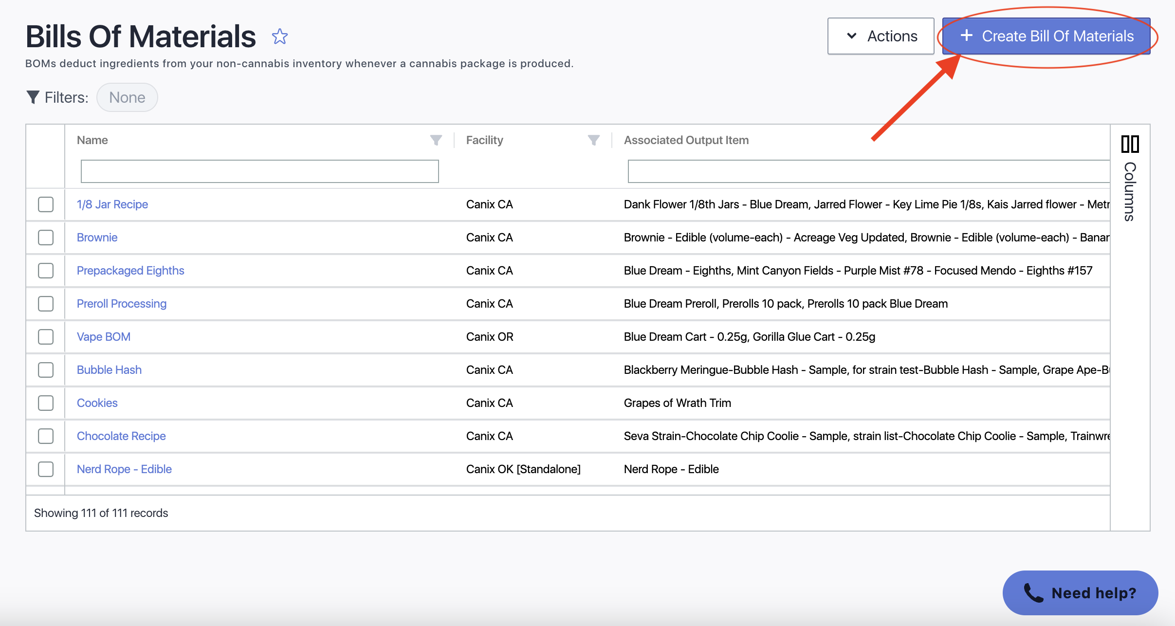Focus the Associated Output Item search field
Screen dimensions: 1175x626
point(869,171)
